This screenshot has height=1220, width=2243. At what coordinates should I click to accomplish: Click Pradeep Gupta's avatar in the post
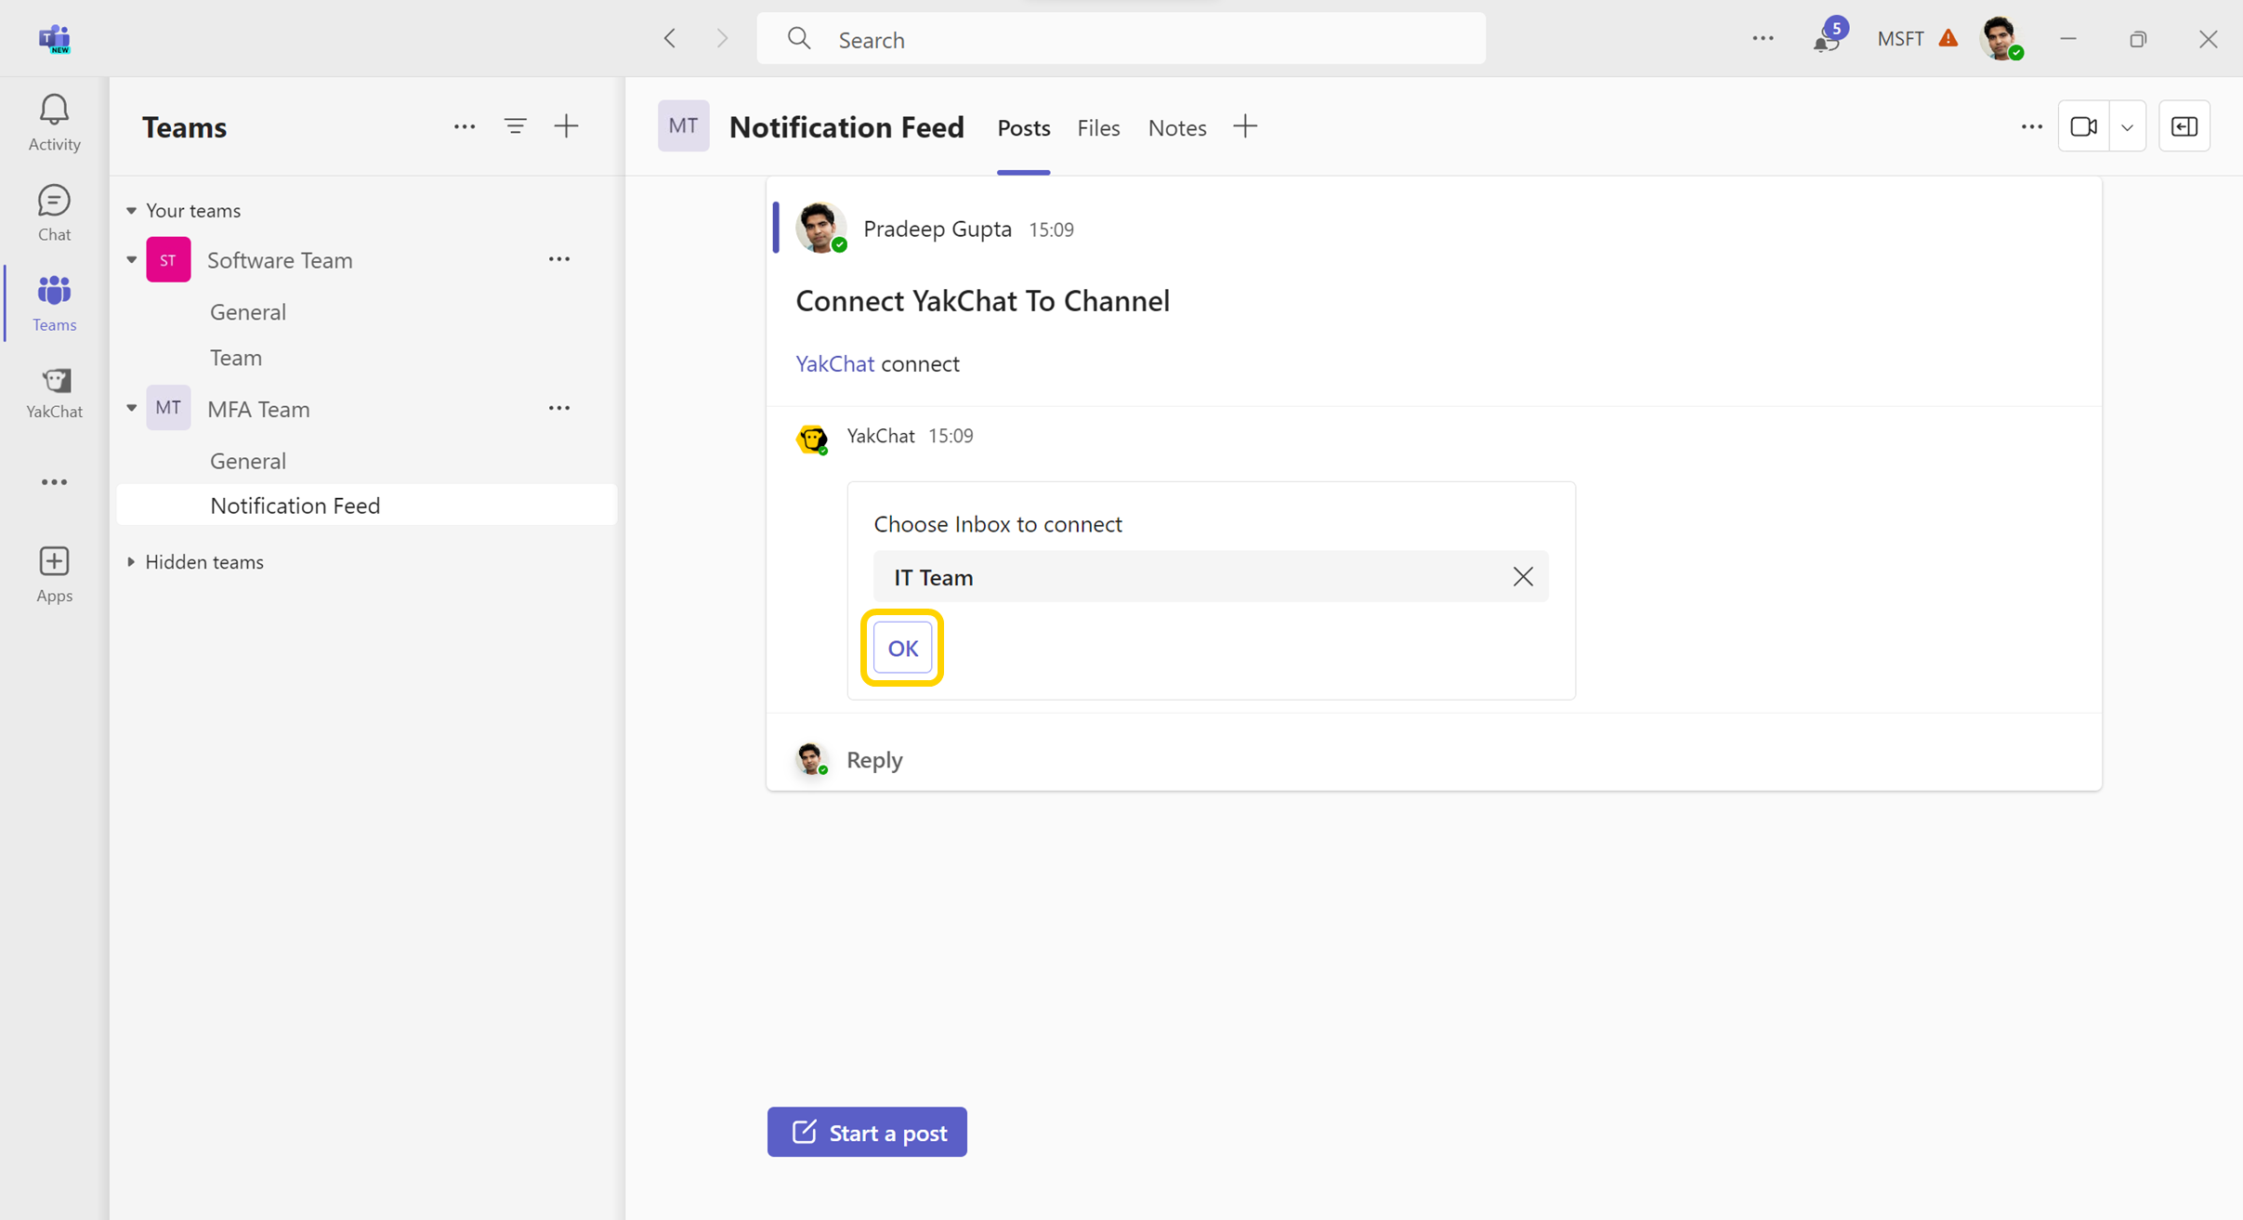tap(820, 228)
